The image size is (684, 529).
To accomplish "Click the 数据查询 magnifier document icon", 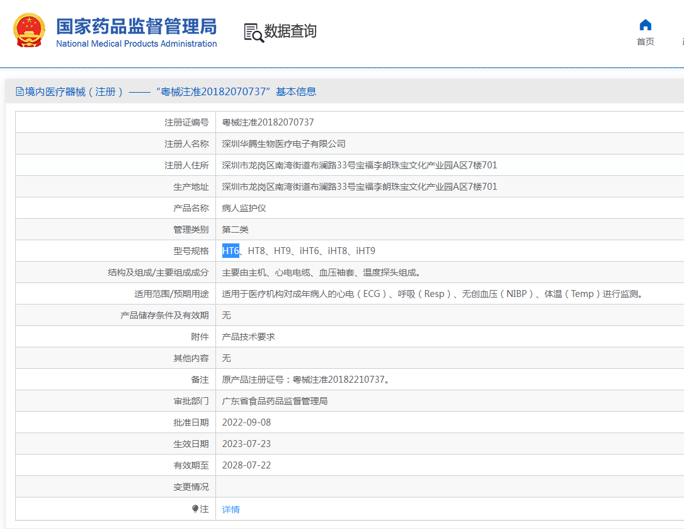I will point(253,32).
